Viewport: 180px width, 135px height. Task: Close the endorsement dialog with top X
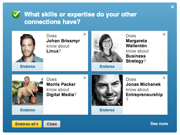tap(173, 7)
